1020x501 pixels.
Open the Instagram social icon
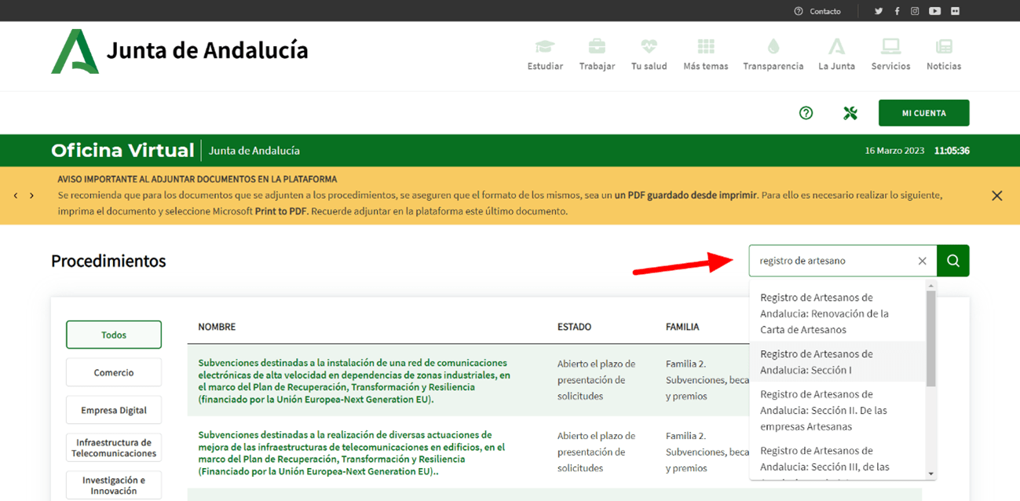(x=915, y=11)
